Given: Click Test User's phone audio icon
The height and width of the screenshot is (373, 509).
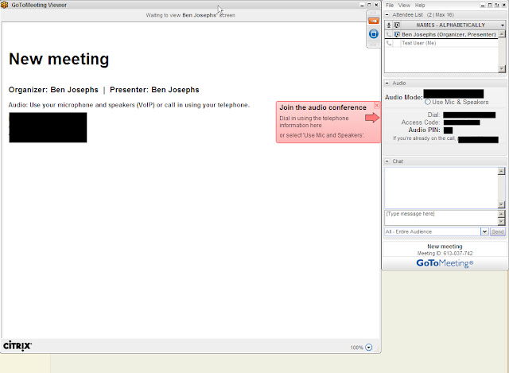Looking at the screenshot, I should 389,43.
